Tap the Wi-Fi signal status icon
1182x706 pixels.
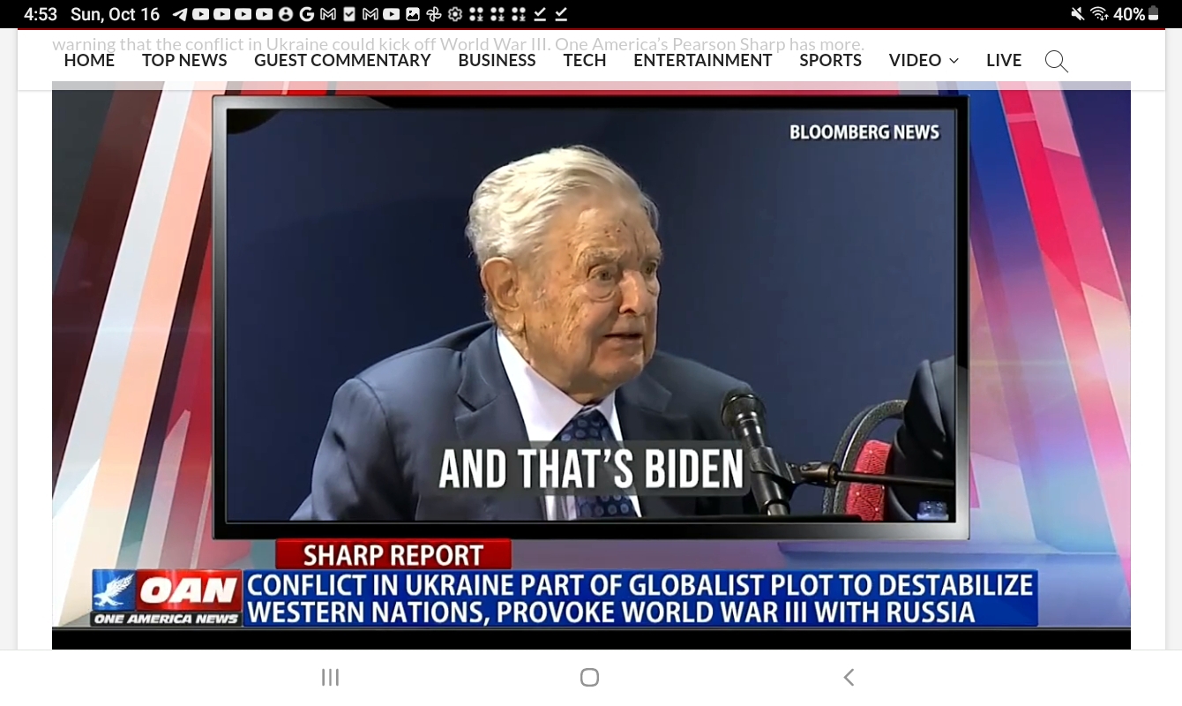point(1099,14)
